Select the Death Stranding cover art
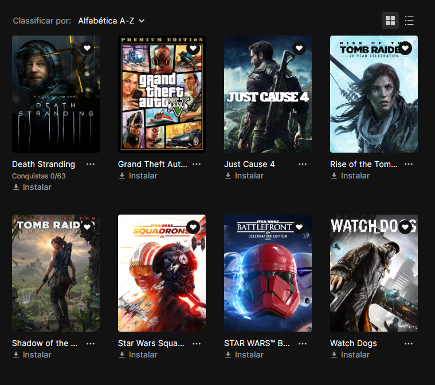Image resolution: width=435 pixels, height=385 pixels. click(x=56, y=94)
